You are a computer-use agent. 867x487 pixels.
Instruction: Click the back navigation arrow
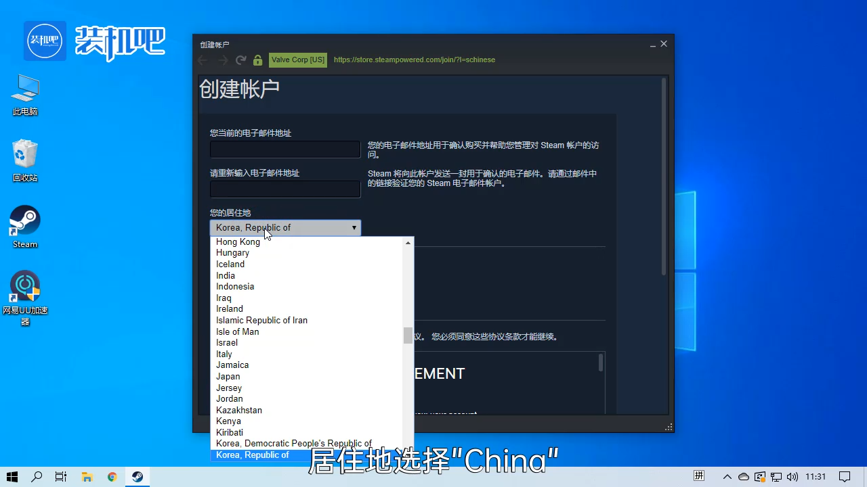pyautogui.click(x=203, y=60)
